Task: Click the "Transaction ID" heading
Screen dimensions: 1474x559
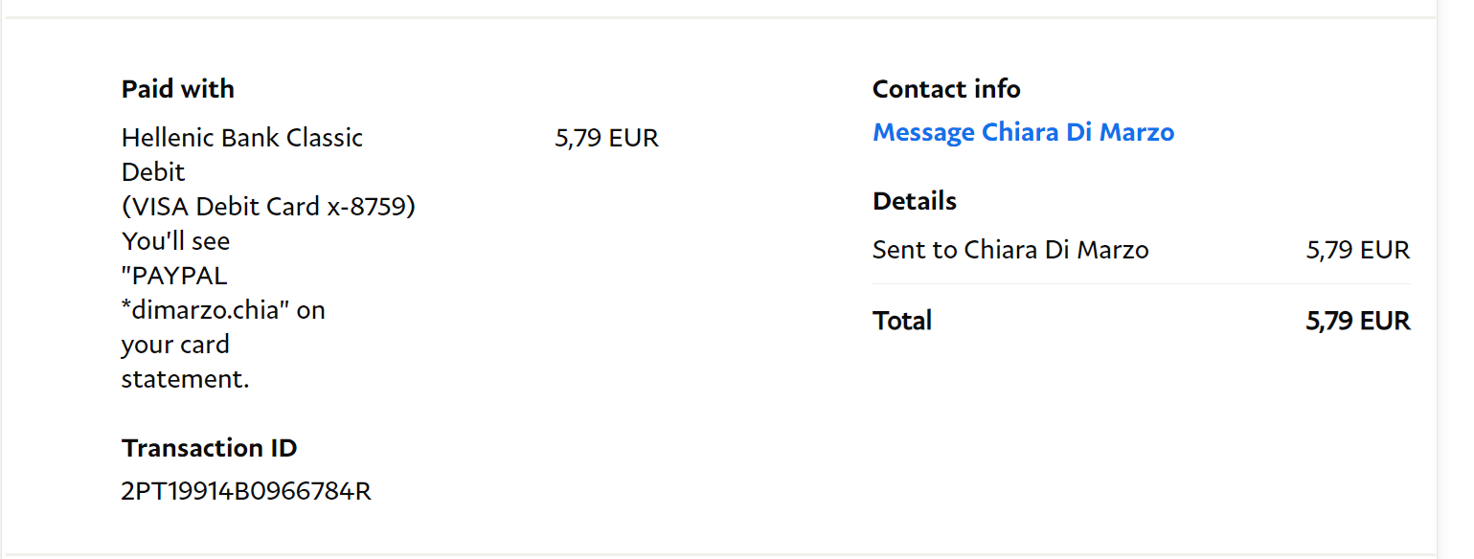Action: pyautogui.click(x=209, y=448)
